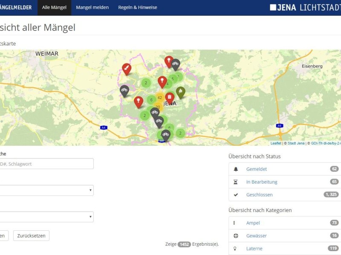Open the yellow cluster marker showing 20
This screenshot has width=341, height=255.
(x=158, y=107)
